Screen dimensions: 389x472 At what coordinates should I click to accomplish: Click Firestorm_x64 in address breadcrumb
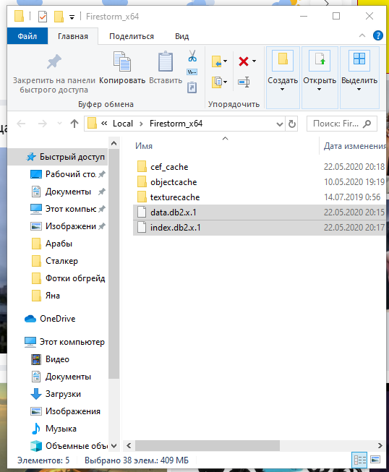point(176,124)
